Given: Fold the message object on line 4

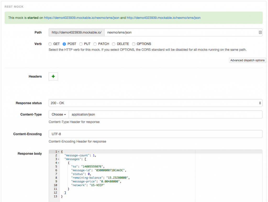Looking at the screenshot, I should click(58, 163).
